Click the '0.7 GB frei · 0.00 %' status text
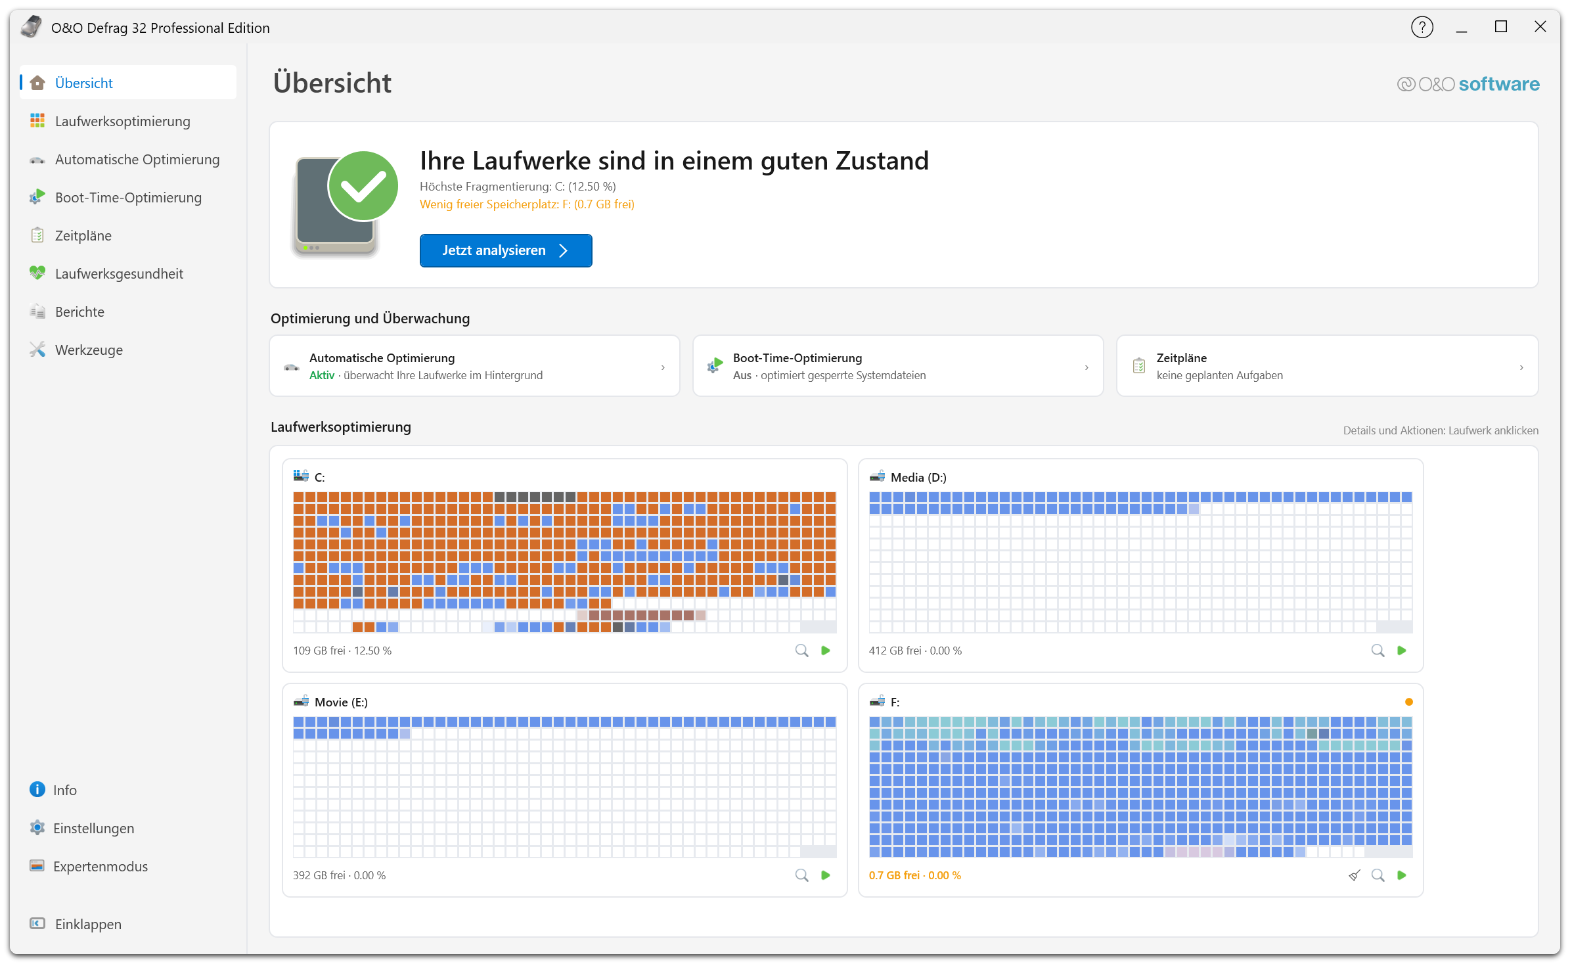This screenshot has height=964, width=1570. (914, 875)
